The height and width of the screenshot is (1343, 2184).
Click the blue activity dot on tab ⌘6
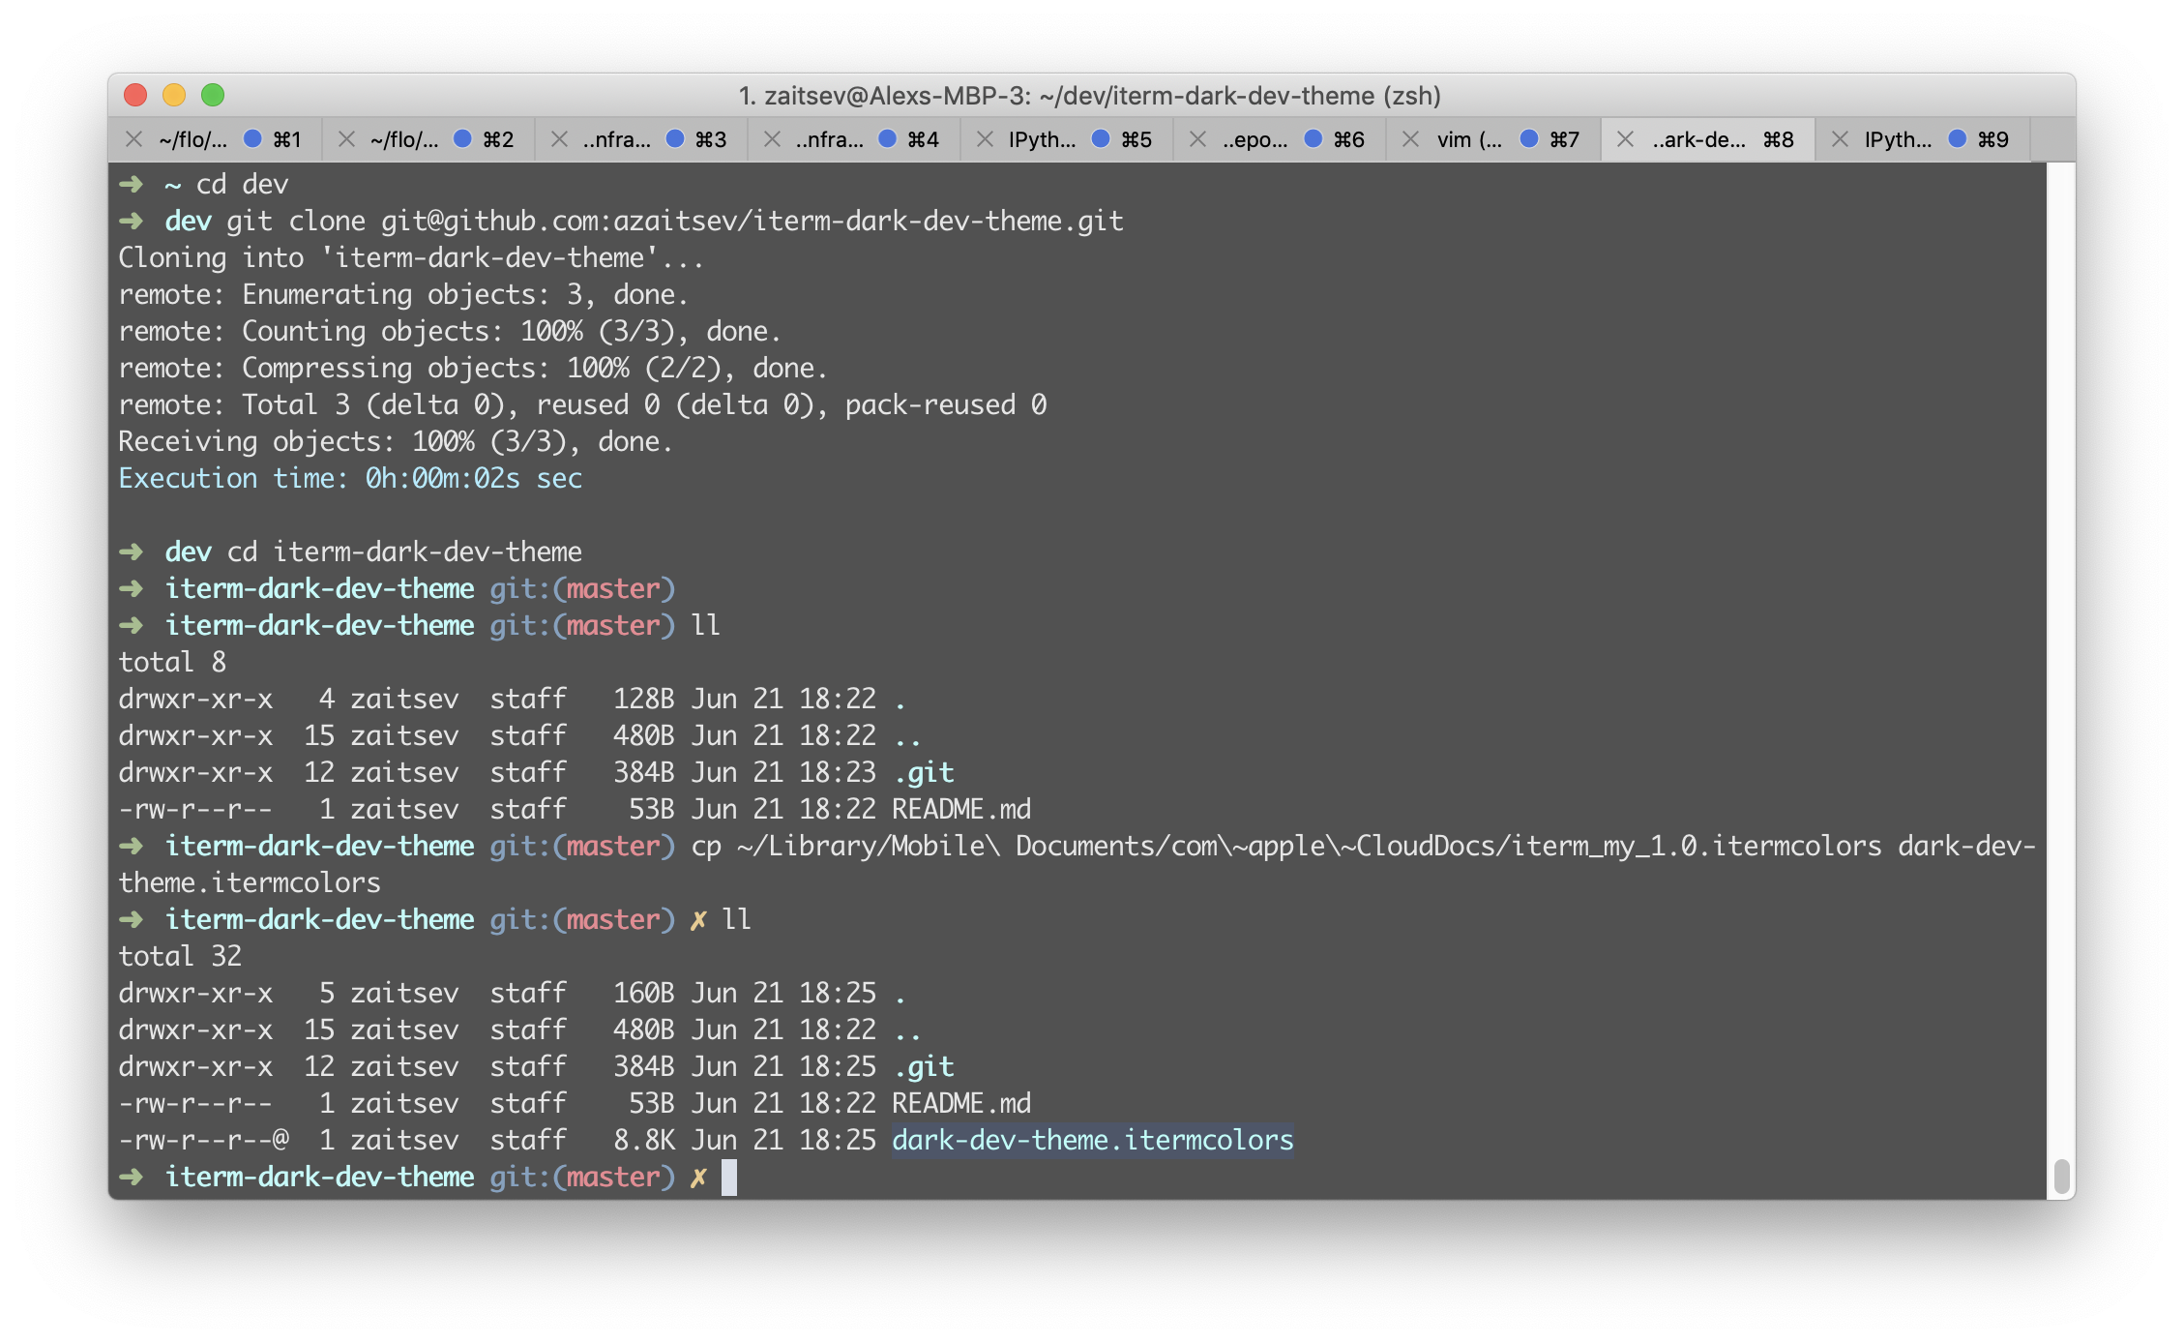1313,138
